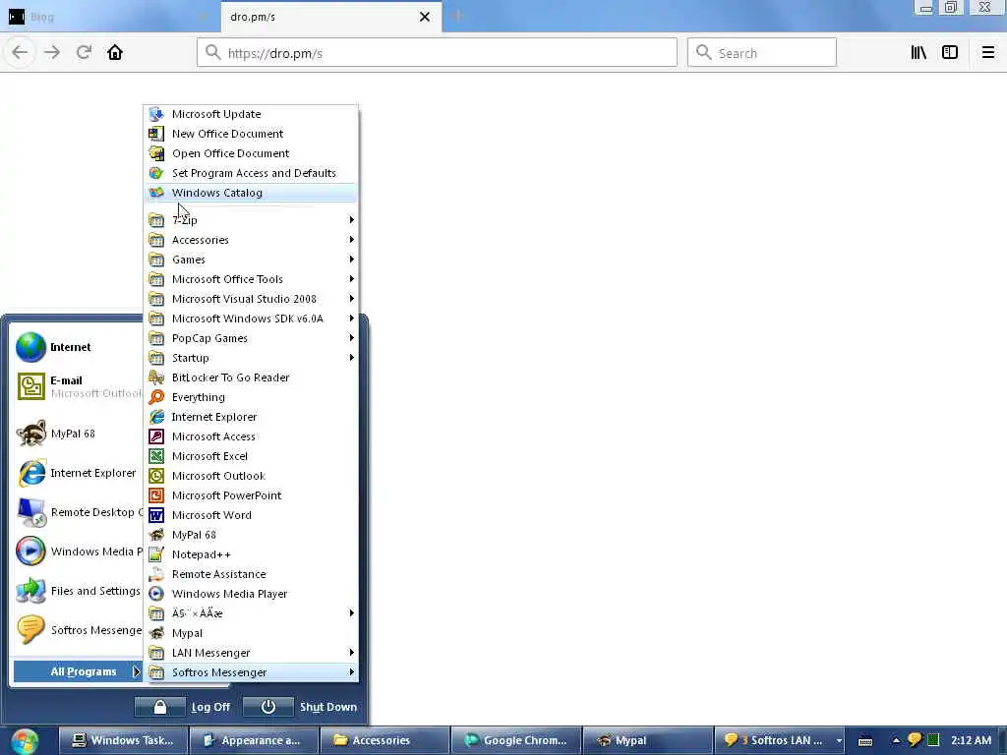Launch BitLocker To Go Reader
Image resolution: width=1007 pixels, height=755 pixels.
(251, 377)
